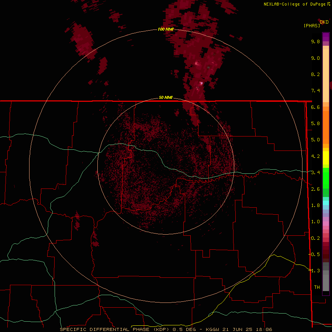Click the 1.0 value on the color scale
Image resolution: width=332 pixels, height=332 pixels.
(315, 222)
